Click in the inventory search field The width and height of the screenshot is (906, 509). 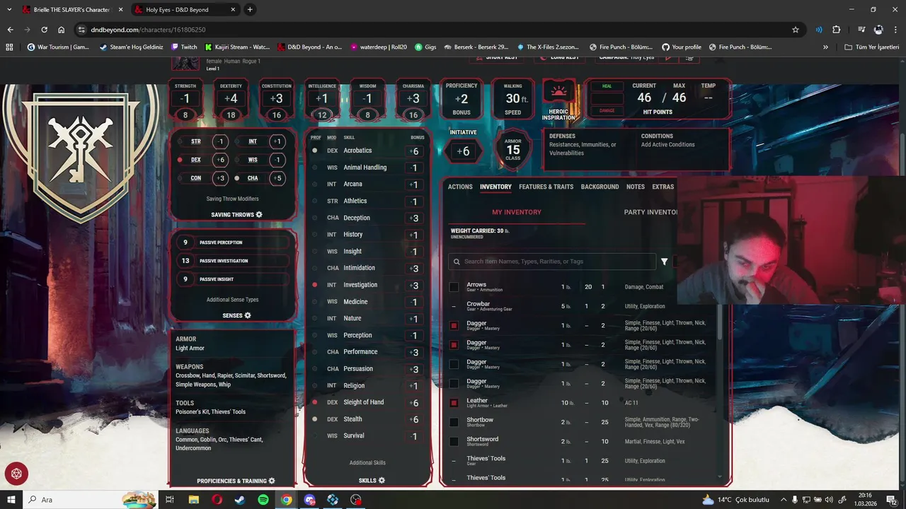[x=552, y=262]
